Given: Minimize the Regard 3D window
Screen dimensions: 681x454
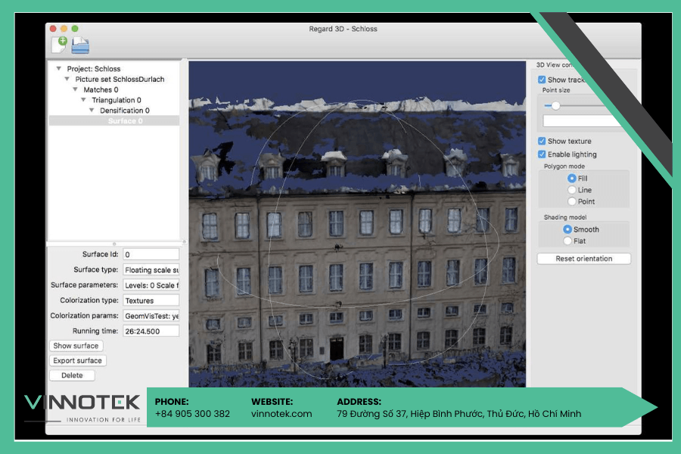Looking at the screenshot, I should click(64, 29).
